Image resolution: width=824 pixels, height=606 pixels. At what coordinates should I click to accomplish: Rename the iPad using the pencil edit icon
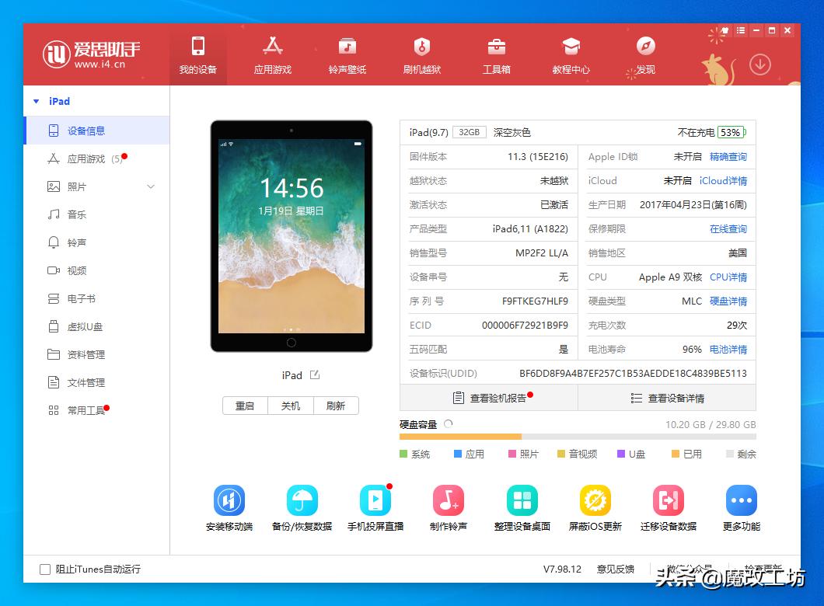313,374
